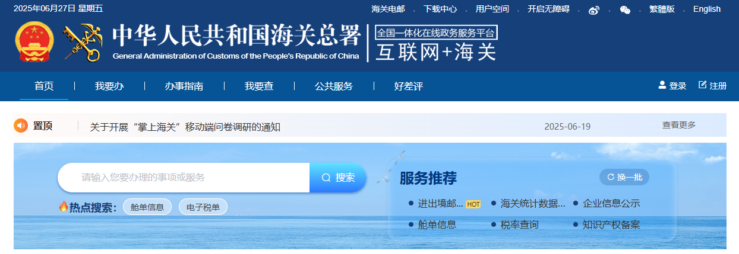Open the 好差评 navigation tab
Image resolution: width=739 pixels, height=254 pixels.
[409, 86]
